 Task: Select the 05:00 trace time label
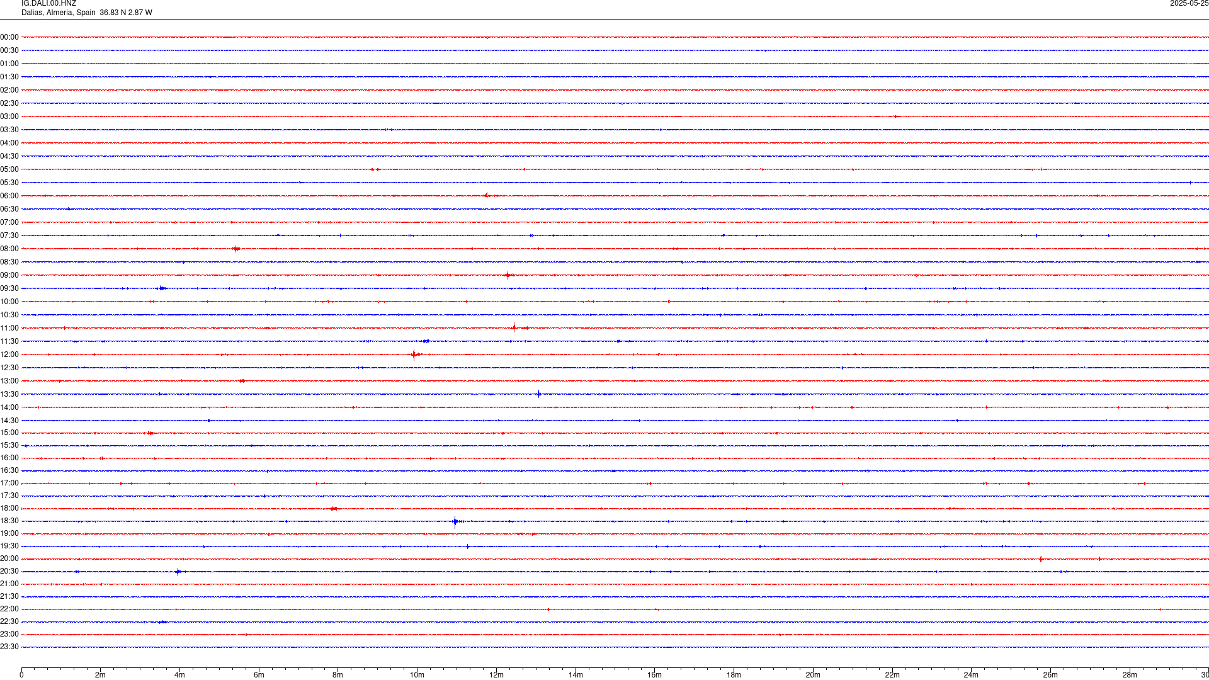point(9,169)
